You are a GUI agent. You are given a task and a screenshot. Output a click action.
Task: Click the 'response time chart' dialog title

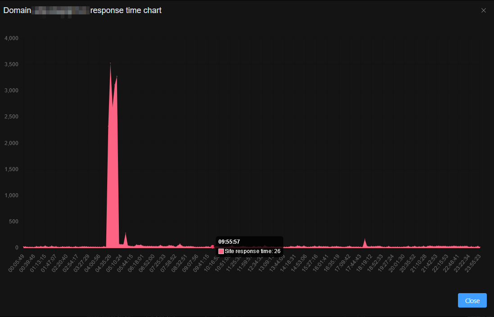(x=126, y=10)
